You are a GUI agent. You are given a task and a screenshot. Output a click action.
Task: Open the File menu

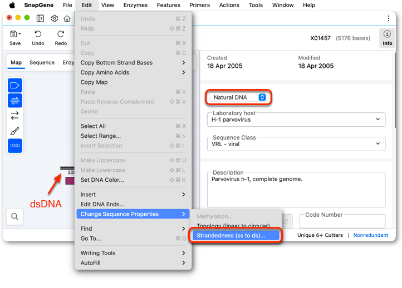tap(67, 5)
